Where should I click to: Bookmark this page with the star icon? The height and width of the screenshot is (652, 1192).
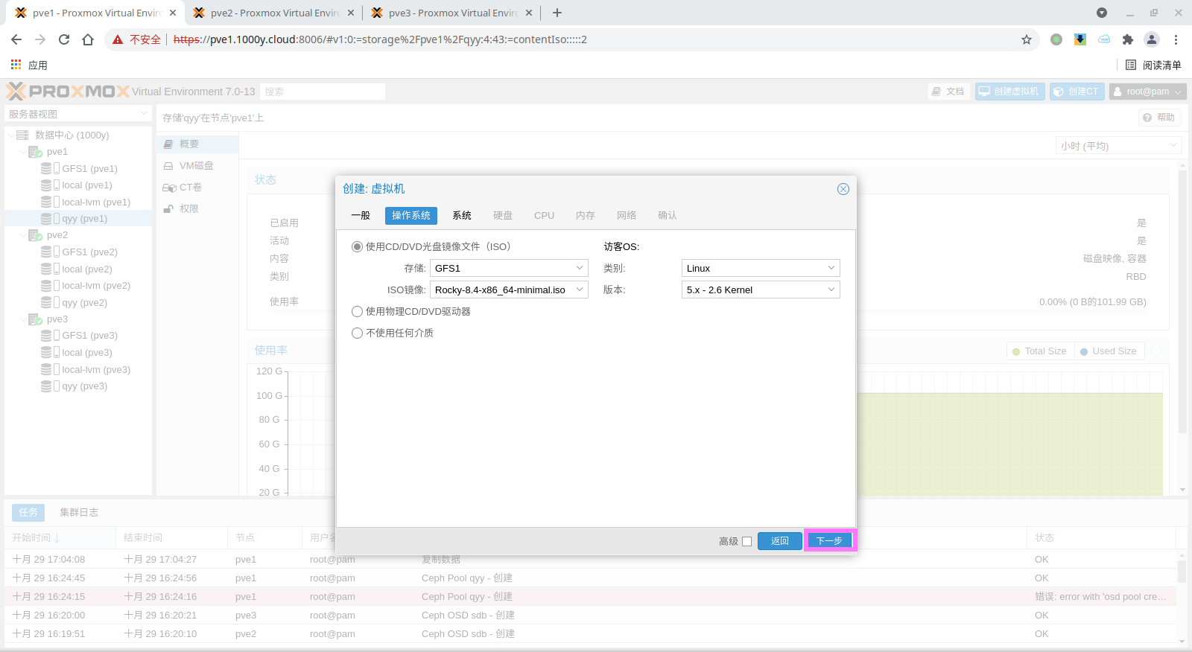point(1026,39)
